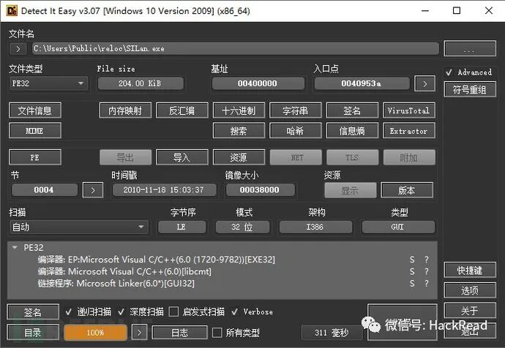Click S on Microsoft Linker row

pos(412,284)
